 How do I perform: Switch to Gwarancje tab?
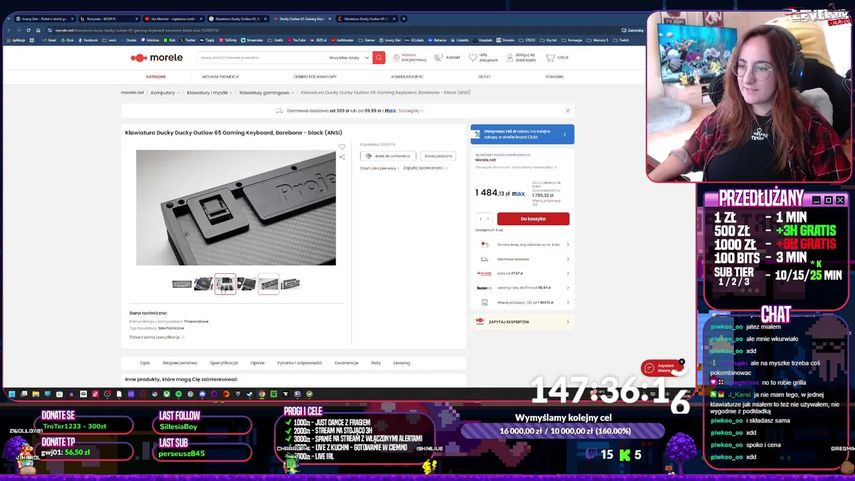tap(346, 363)
